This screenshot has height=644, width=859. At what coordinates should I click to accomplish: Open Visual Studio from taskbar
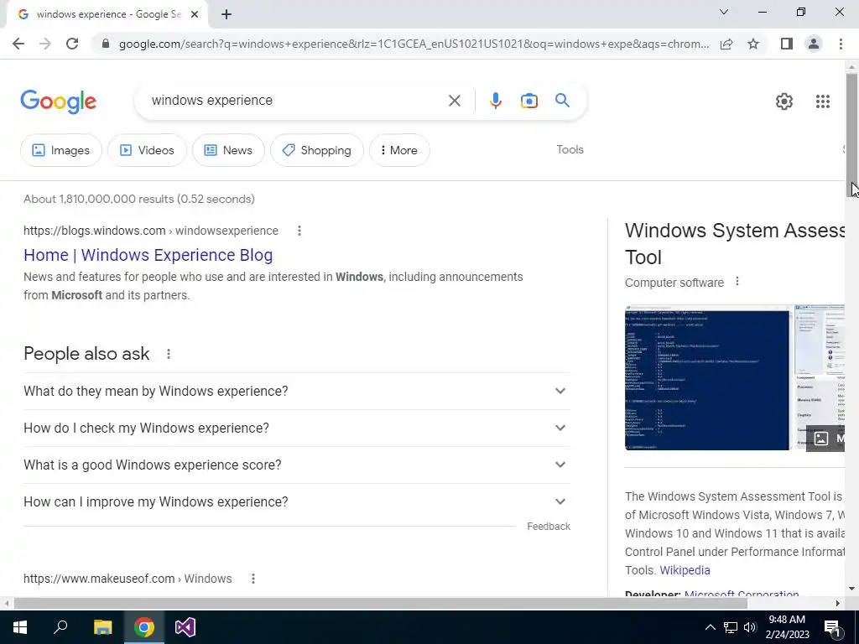click(185, 627)
